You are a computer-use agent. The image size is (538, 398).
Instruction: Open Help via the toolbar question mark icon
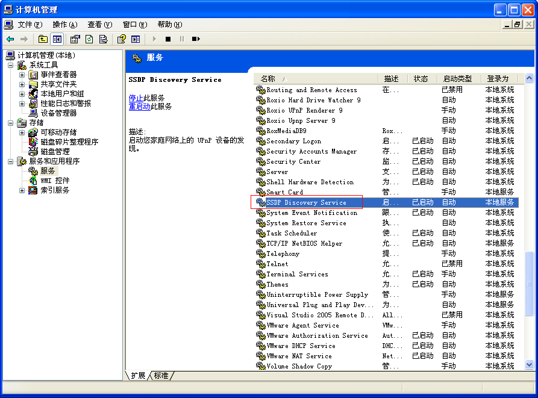click(122, 39)
